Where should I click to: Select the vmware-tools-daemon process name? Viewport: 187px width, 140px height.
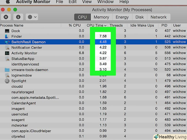tap(30, 70)
